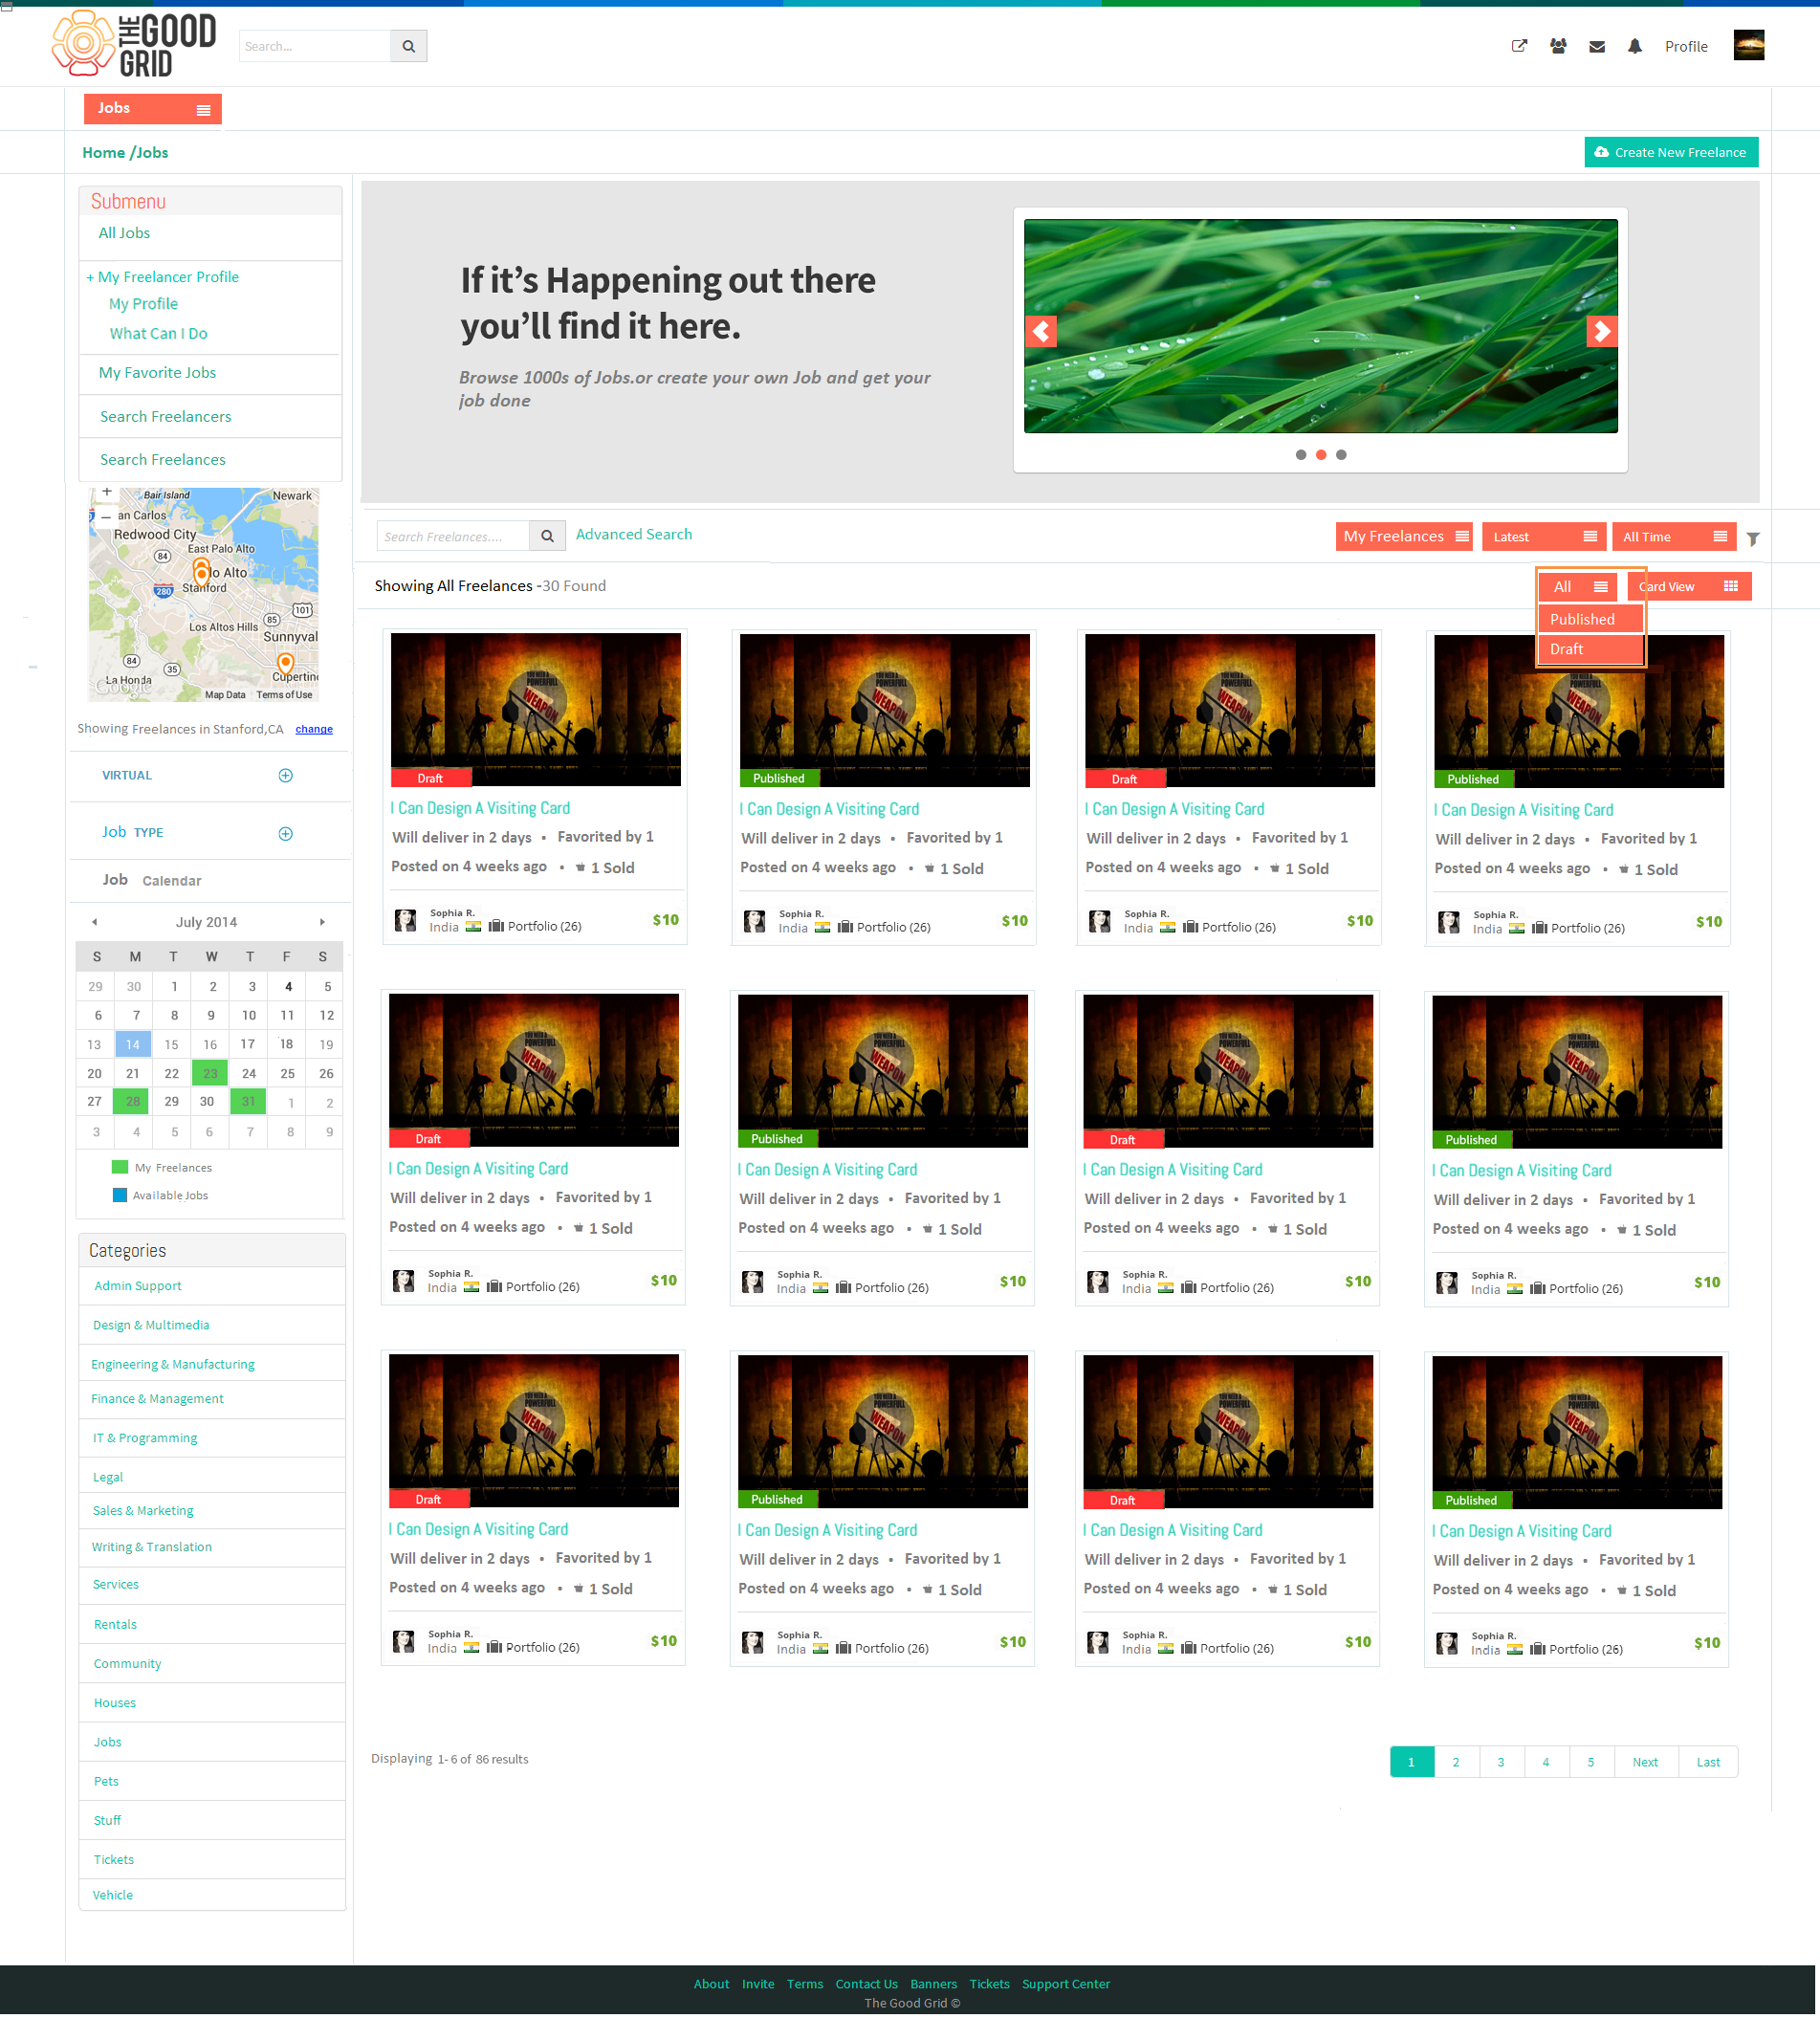
Task: Open All Jobs in submenu
Action: pos(124,233)
